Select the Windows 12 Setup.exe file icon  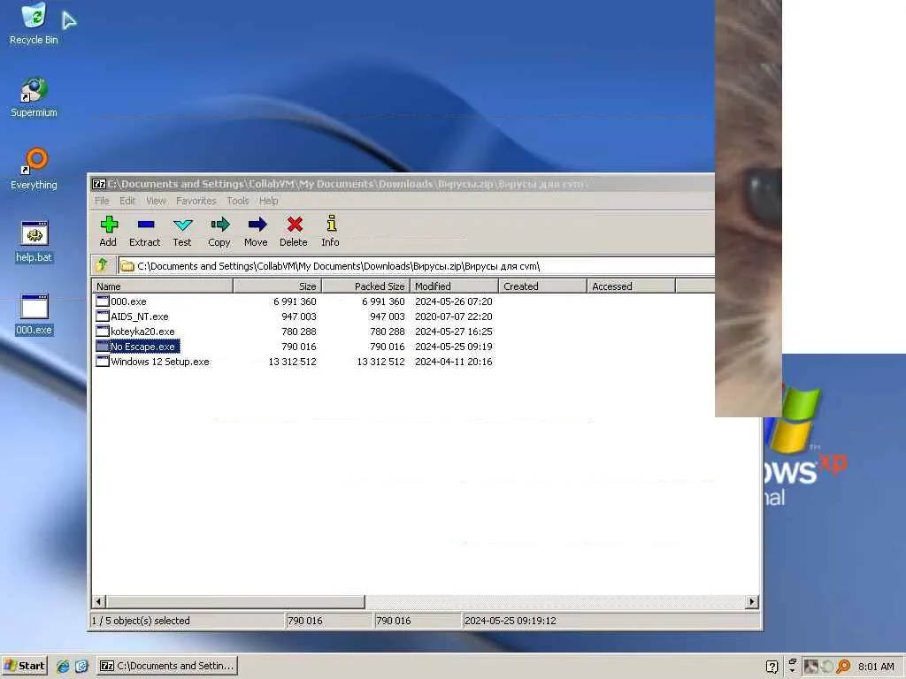tap(103, 361)
